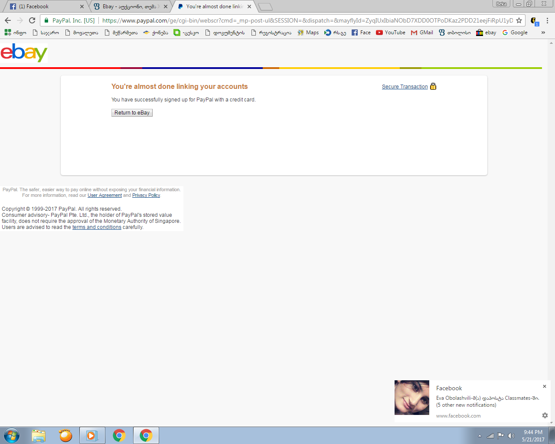The width and height of the screenshot is (555, 444).
Task: Click the browser Forward arrow
Action: click(20, 20)
